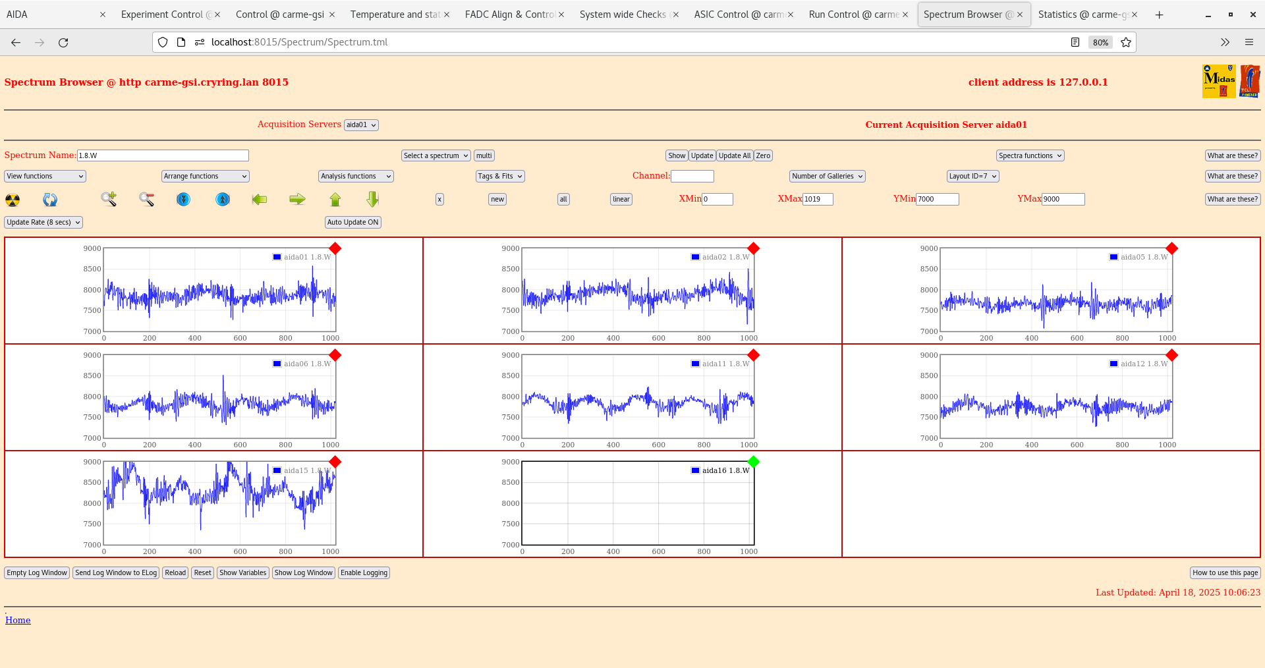Viewport: 1265px width, 668px height.
Task: Expand the Arrange functions dropdown
Action: click(206, 176)
